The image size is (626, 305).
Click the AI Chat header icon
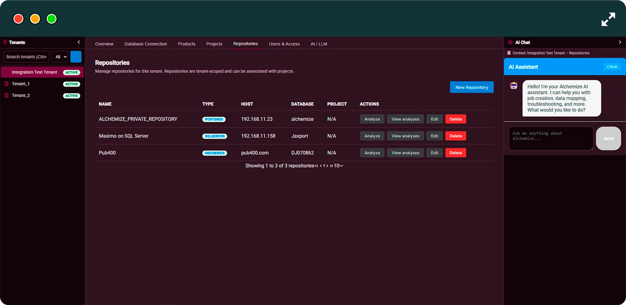(x=510, y=42)
